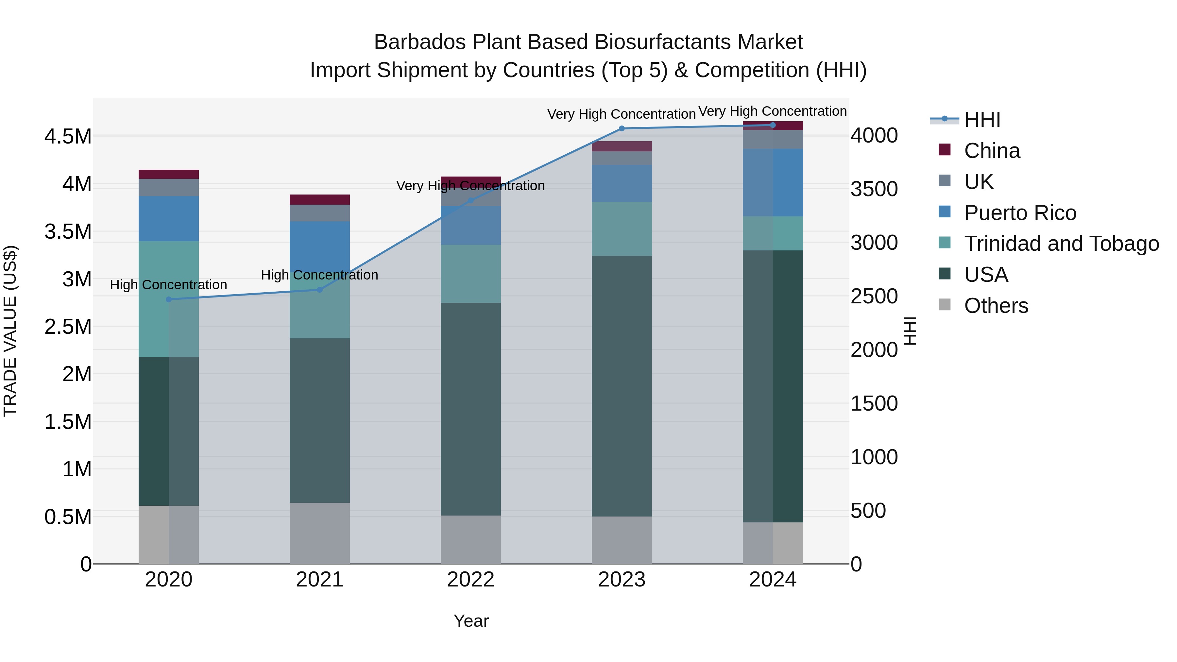Click the HHI data point for 2024
Screen dimensions: 1177x662
point(773,125)
